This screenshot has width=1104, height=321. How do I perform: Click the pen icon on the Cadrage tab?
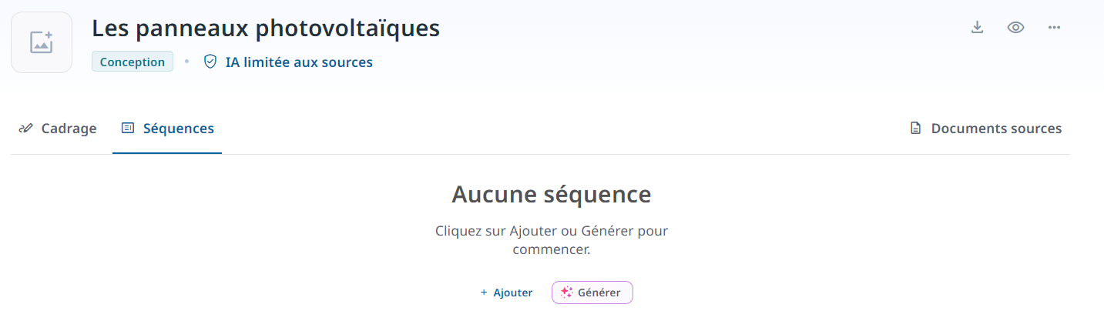tap(25, 129)
